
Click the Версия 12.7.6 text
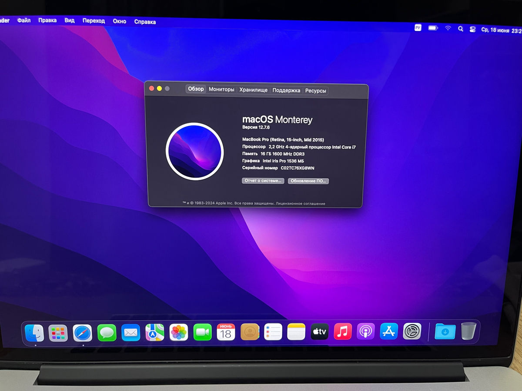[x=256, y=128]
